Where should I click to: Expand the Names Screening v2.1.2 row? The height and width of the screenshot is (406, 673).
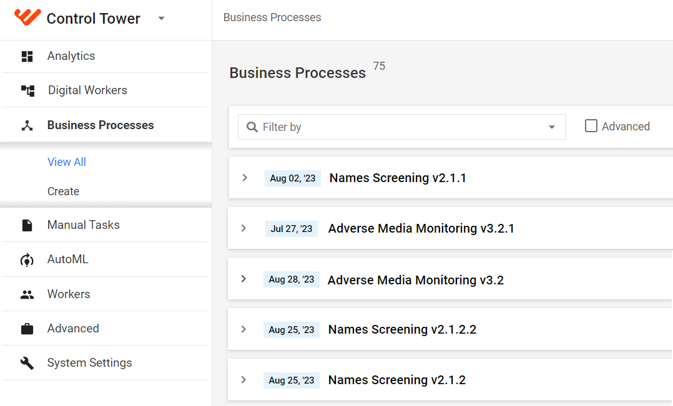[x=243, y=380]
